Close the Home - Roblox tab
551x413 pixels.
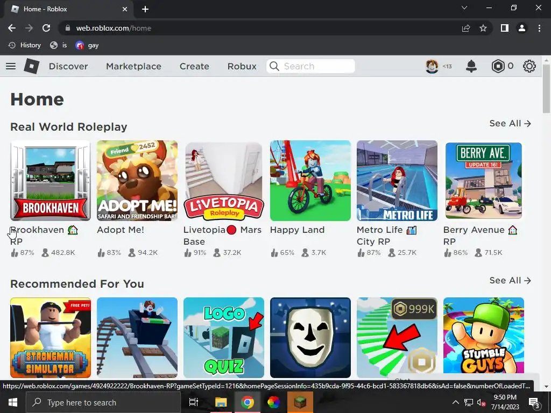point(125,9)
